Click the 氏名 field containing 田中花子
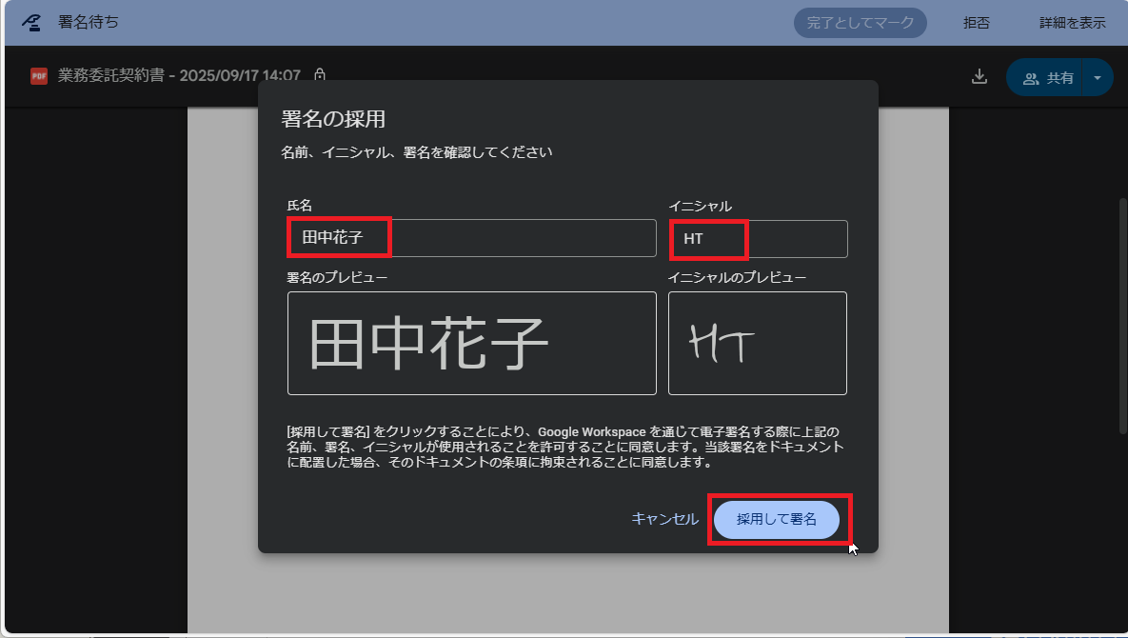 point(338,238)
